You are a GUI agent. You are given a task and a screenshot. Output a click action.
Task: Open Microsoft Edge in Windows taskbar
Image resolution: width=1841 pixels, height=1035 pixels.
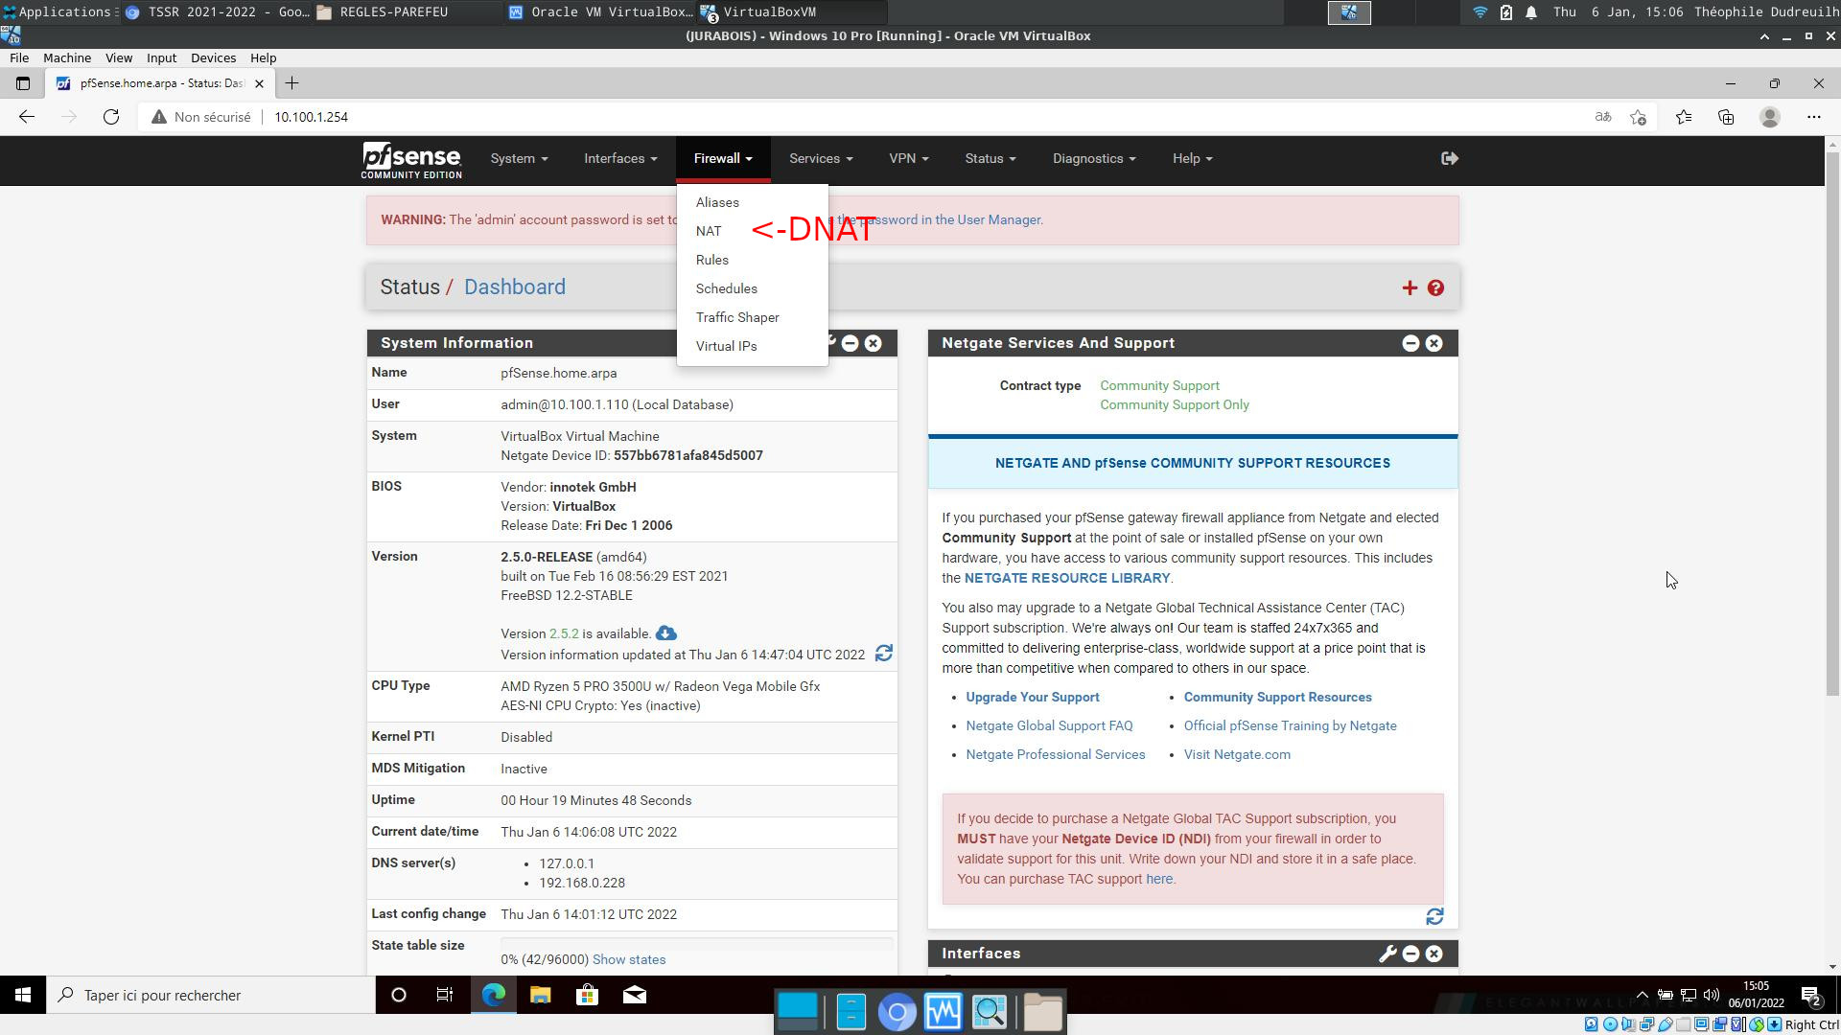click(493, 995)
